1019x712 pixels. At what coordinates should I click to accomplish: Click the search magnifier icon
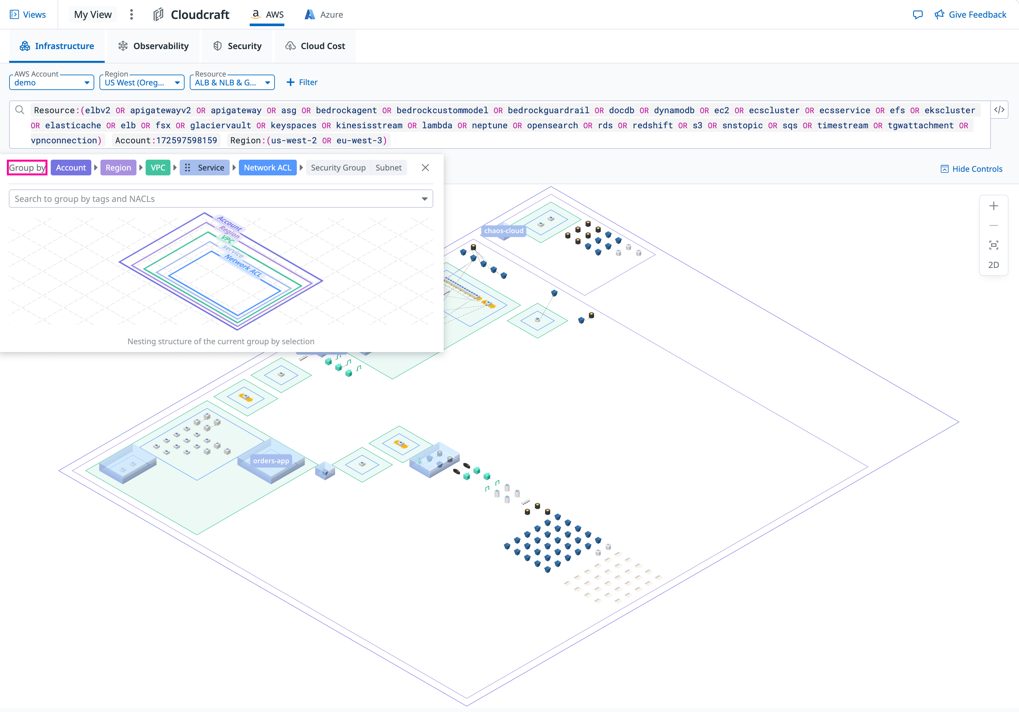tap(20, 110)
